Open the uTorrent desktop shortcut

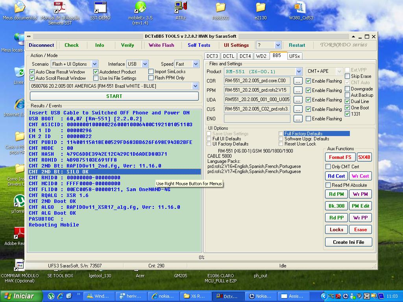20,204
